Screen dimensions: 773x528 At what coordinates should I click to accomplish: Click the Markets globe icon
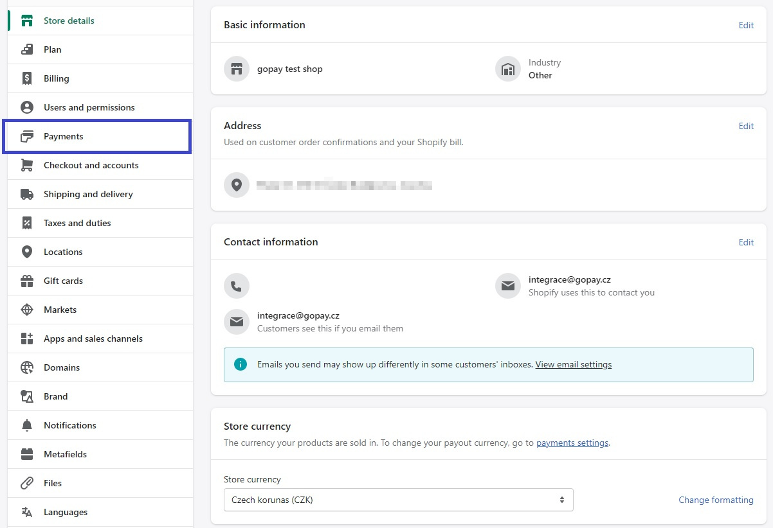27,310
